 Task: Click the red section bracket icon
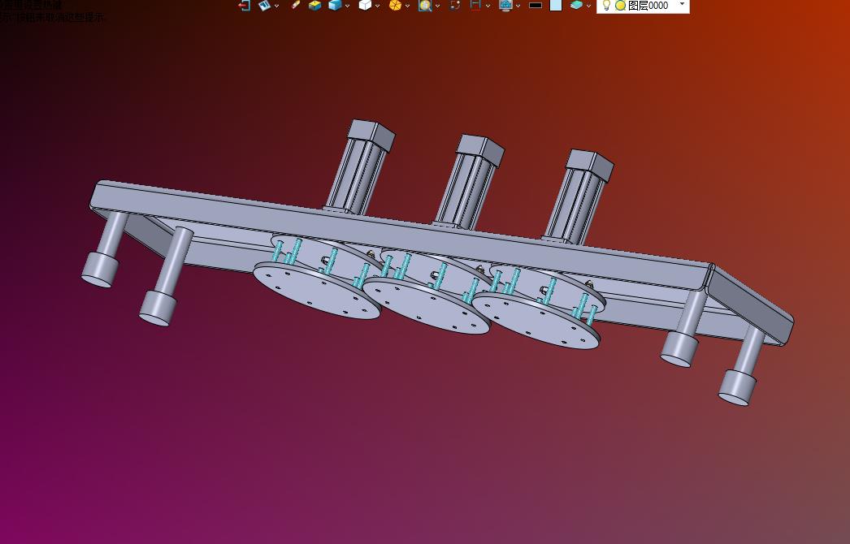click(475, 6)
